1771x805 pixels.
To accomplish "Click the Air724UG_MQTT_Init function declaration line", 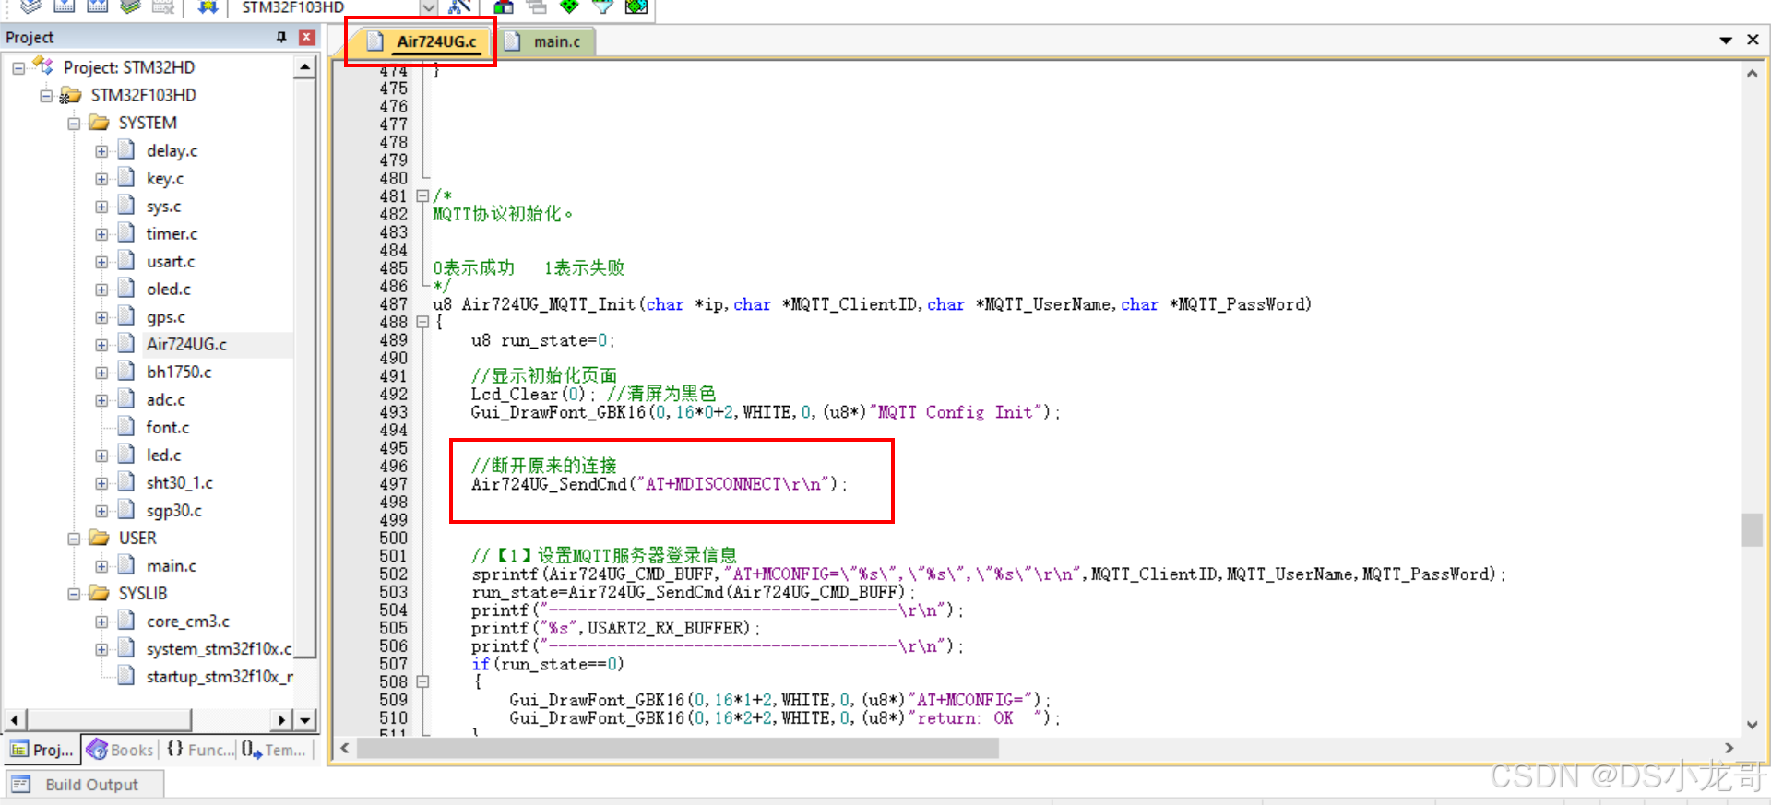I will [x=872, y=304].
